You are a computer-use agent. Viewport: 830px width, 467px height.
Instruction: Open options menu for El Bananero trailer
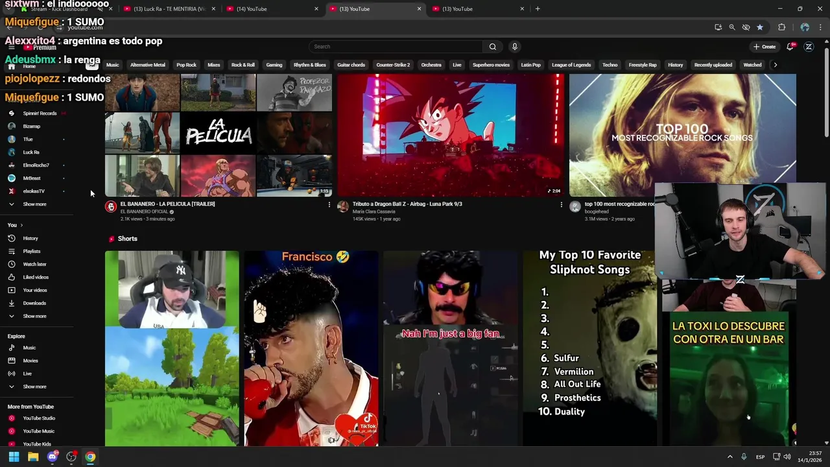tap(329, 205)
